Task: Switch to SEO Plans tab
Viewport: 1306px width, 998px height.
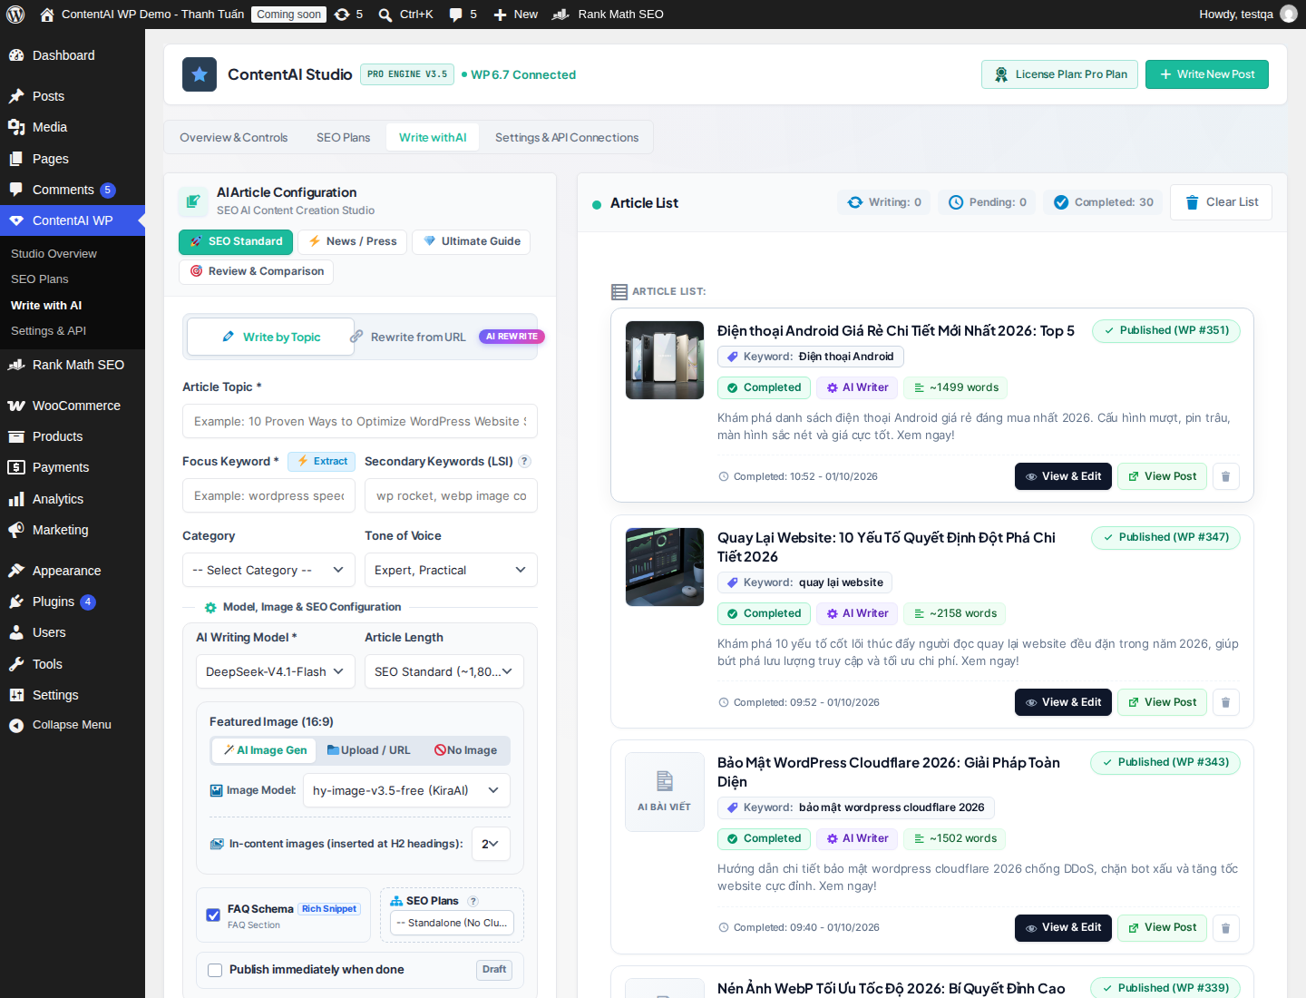Action: [x=343, y=137]
